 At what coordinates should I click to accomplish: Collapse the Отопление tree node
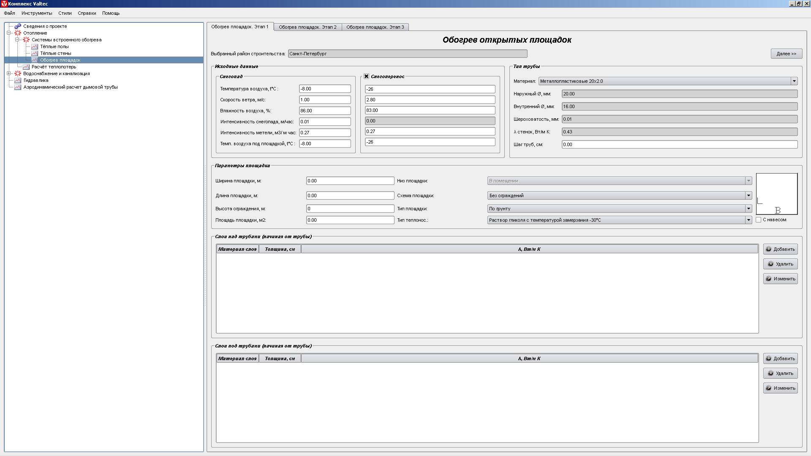tap(9, 33)
